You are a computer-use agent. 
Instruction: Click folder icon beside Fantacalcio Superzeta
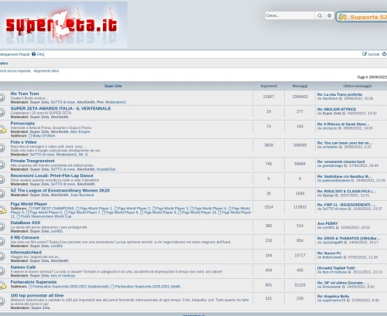click(2, 285)
